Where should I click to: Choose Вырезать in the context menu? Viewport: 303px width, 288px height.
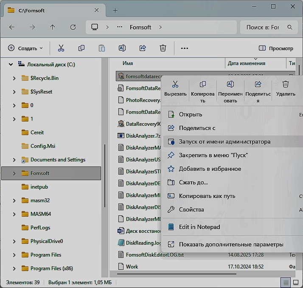(175, 89)
